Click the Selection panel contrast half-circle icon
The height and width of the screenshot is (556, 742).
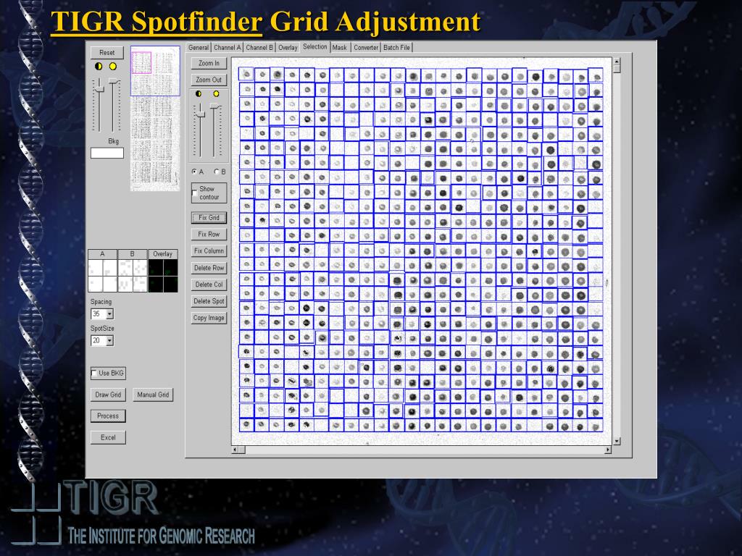coord(199,94)
